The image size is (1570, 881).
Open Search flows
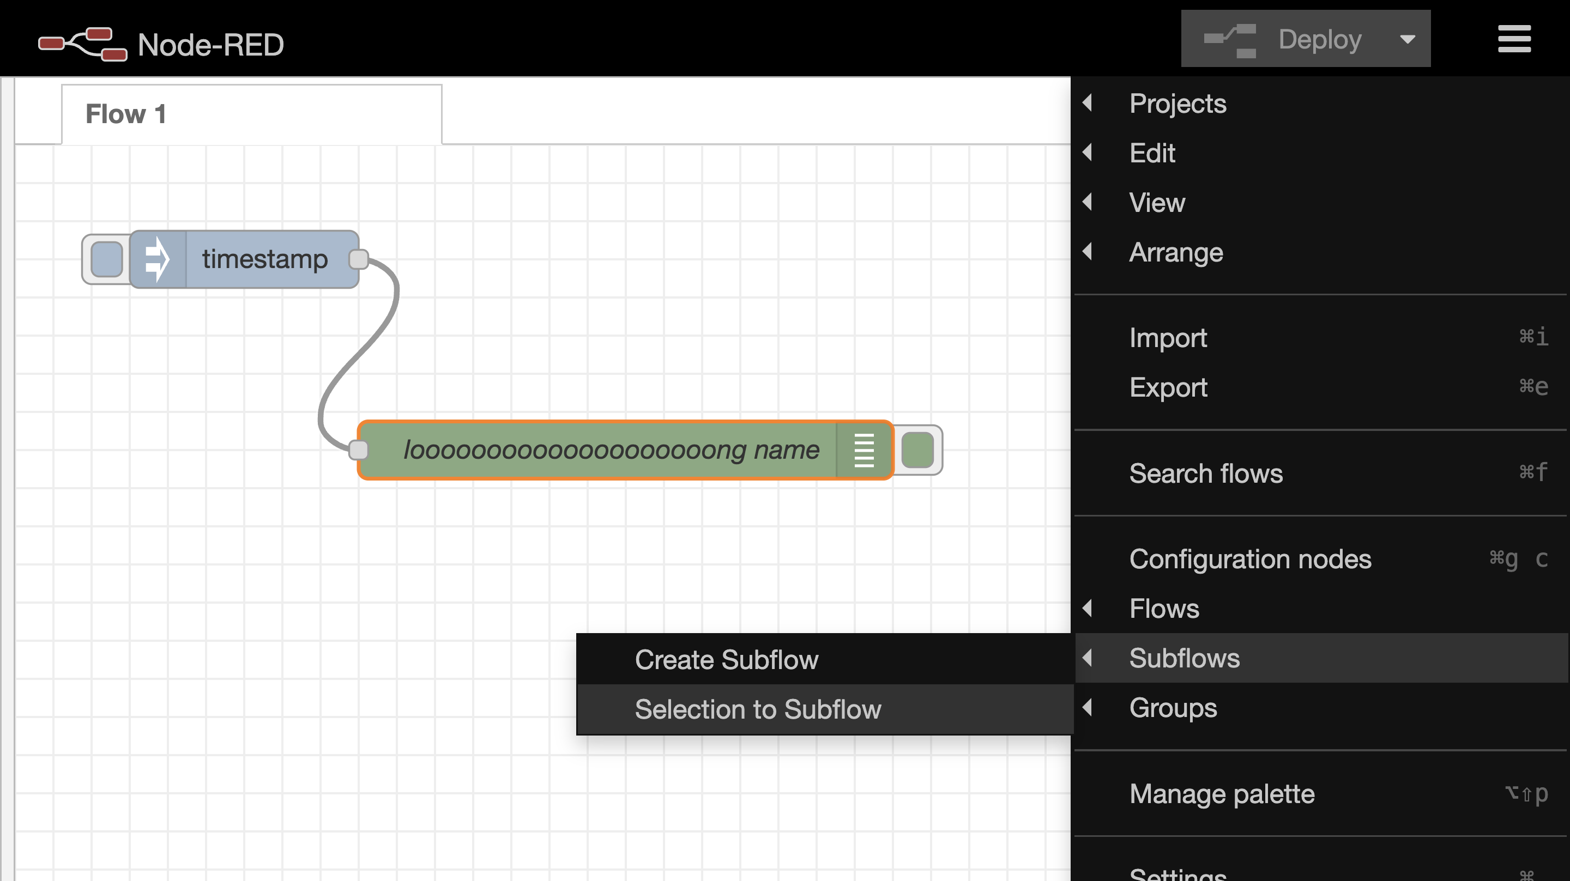click(1205, 473)
